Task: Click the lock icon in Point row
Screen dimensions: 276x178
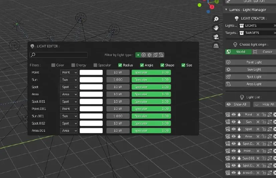Action: (x=264, y=115)
